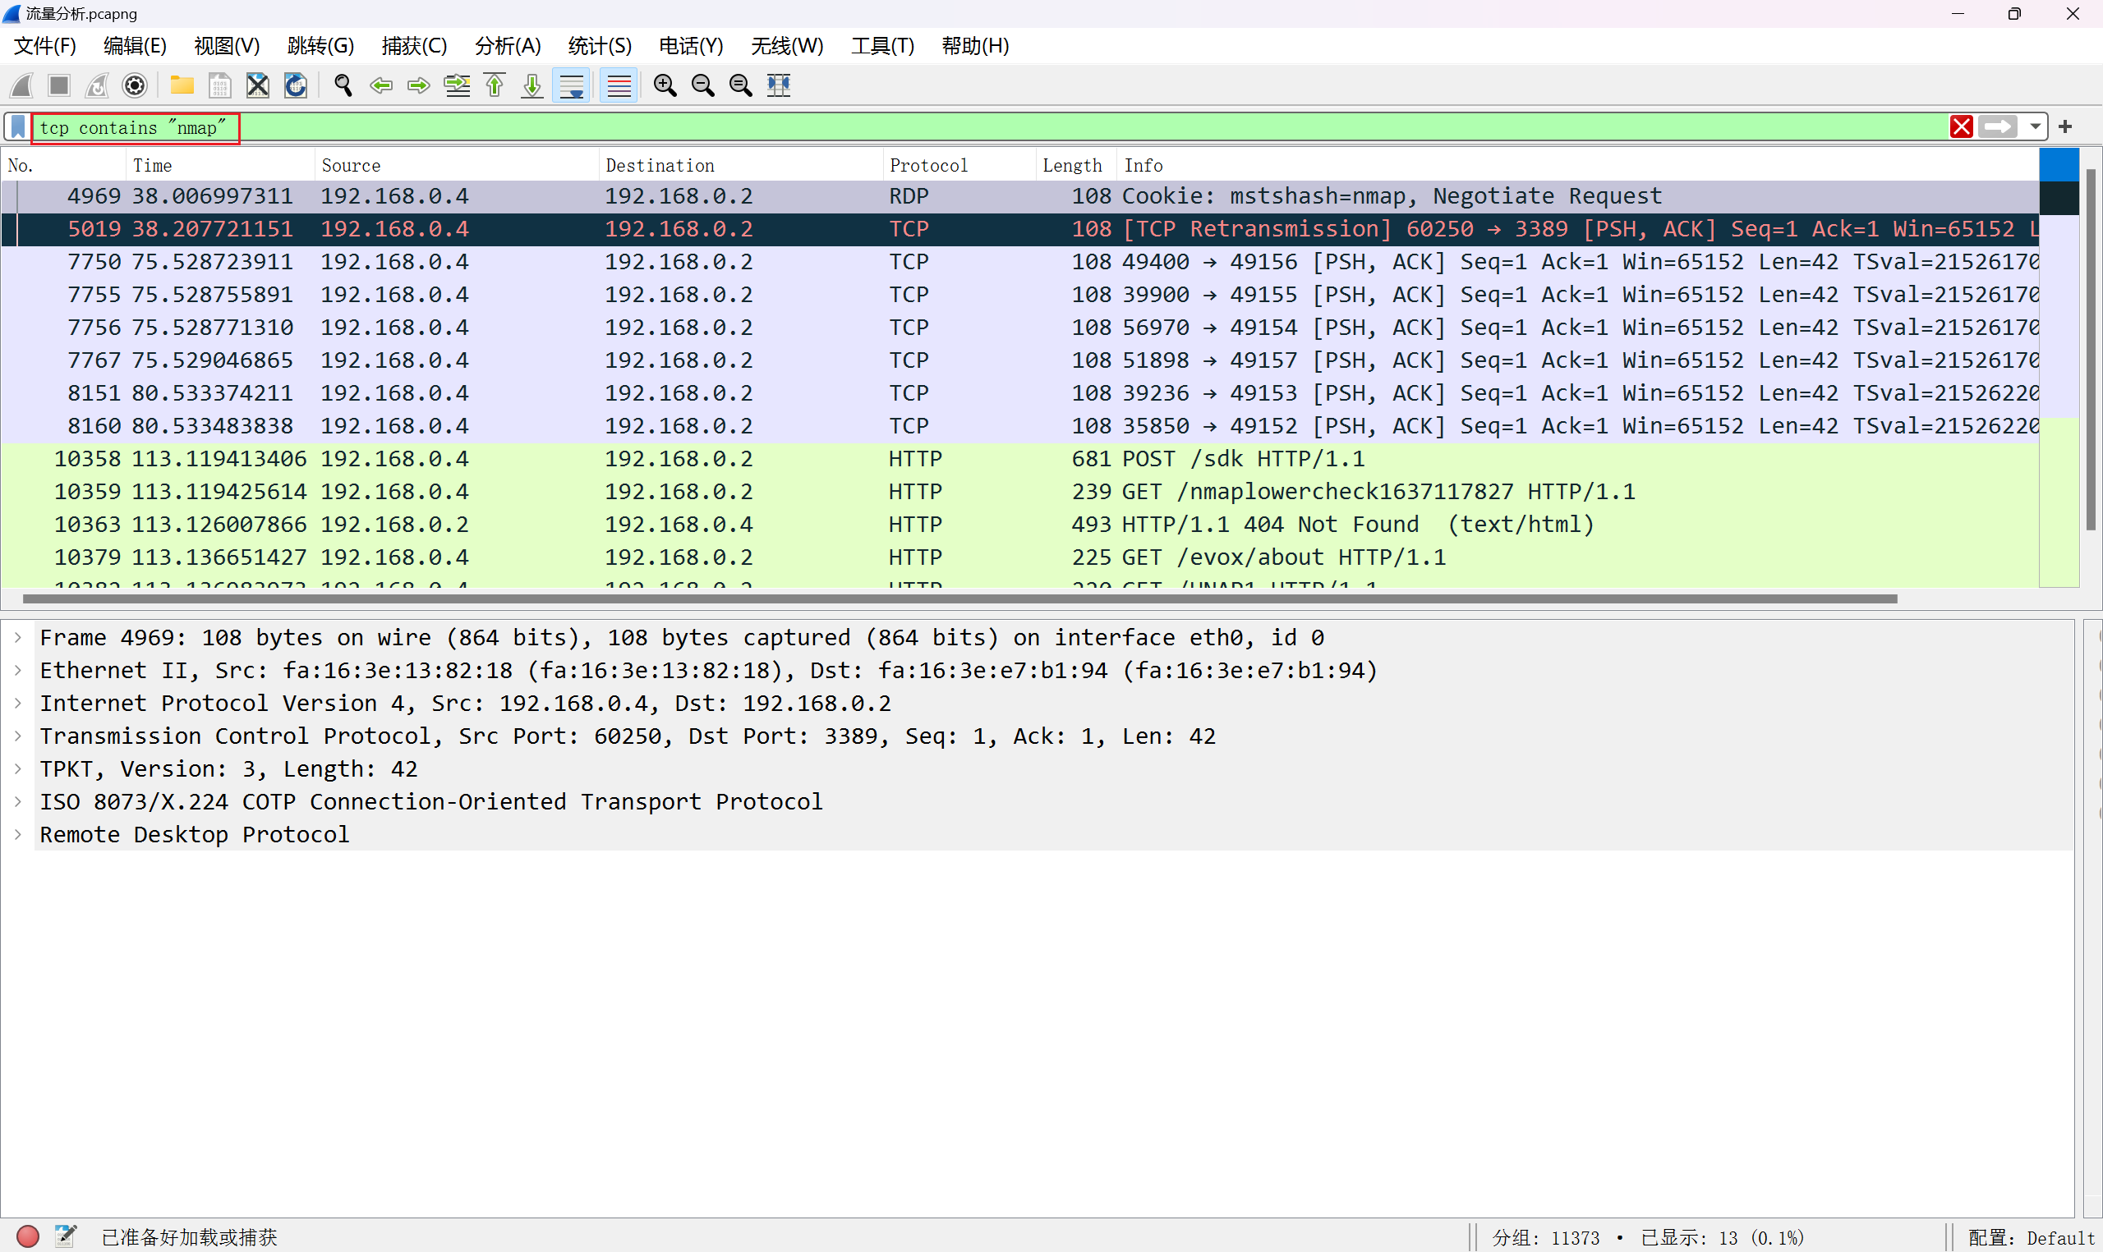
Task: Go back to previous packet arrow
Action: (x=381, y=85)
